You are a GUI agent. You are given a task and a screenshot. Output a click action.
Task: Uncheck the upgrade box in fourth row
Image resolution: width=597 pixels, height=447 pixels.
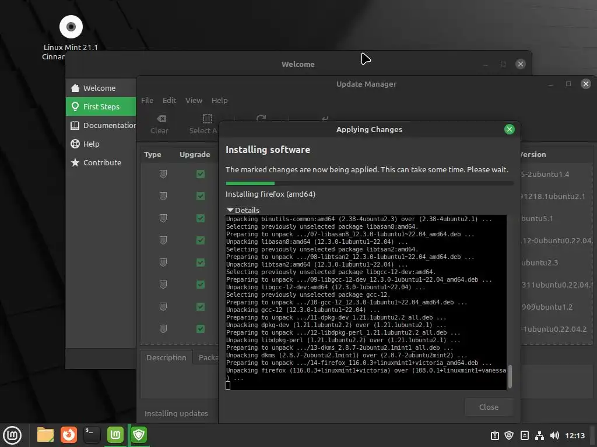[x=201, y=240]
